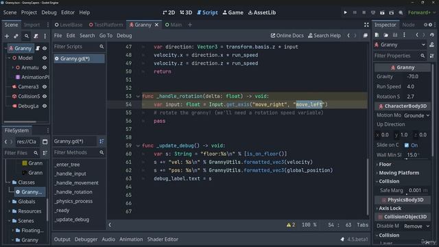
Task: Open the Disable Mode dropdown
Action: tap(416, 226)
